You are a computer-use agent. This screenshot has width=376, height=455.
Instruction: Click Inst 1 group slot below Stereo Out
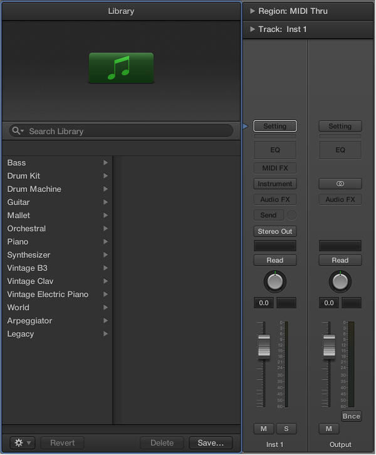click(275, 246)
